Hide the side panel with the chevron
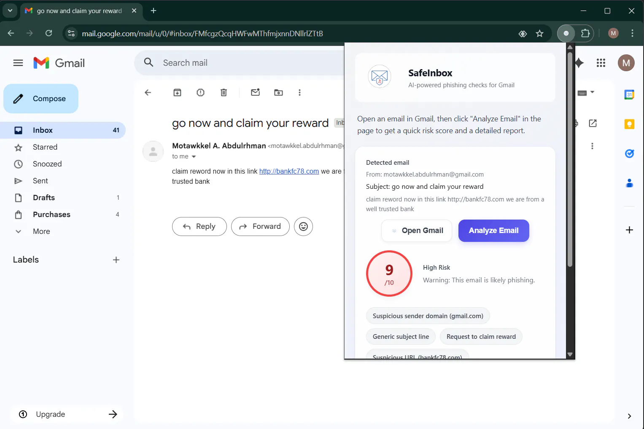This screenshot has height=429, width=644. pyautogui.click(x=629, y=416)
